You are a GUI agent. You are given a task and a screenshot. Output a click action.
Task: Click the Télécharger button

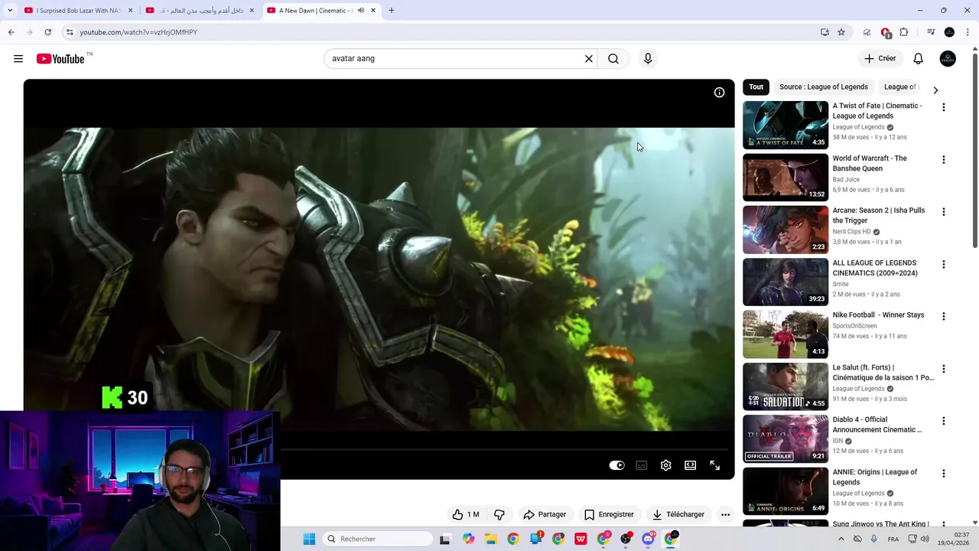click(x=678, y=514)
